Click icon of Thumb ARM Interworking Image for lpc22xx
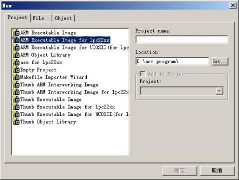The image size is (239, 180). pos(16,92)
